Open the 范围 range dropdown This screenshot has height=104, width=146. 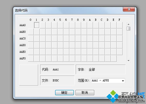tap(108, 81)
